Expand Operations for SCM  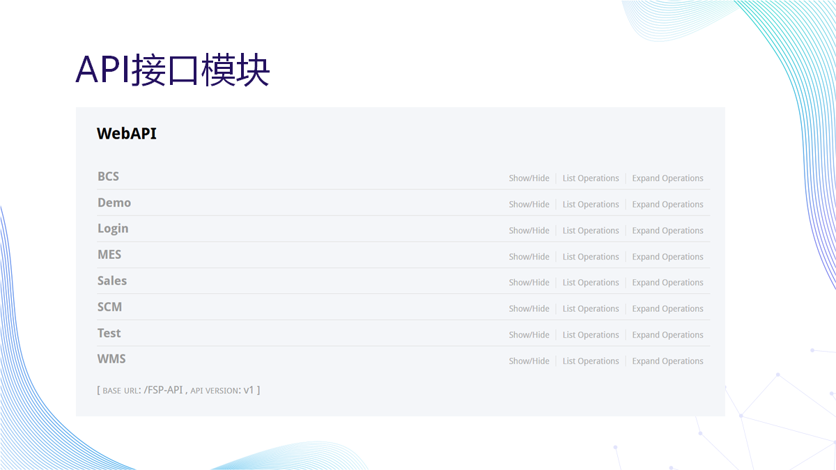667,309
